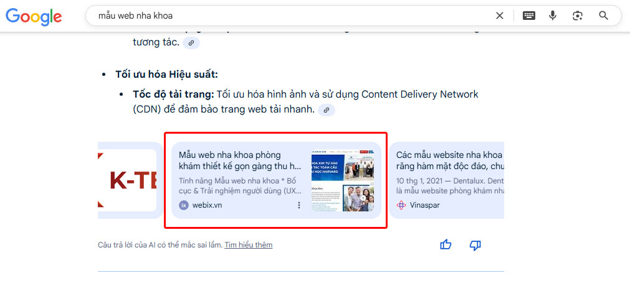This screenshot has width=630, height=286.
Task: Click 'Tối ưu hóa Hiệu suất:' heading
Action: [167, 75]
